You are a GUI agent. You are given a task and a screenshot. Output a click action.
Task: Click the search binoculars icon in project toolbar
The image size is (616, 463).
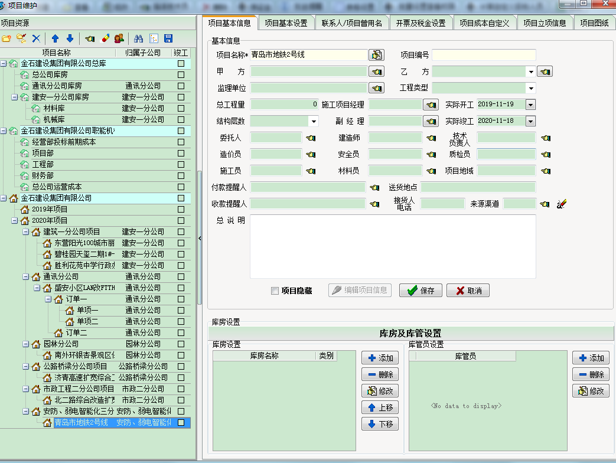[x=139, y=38]
